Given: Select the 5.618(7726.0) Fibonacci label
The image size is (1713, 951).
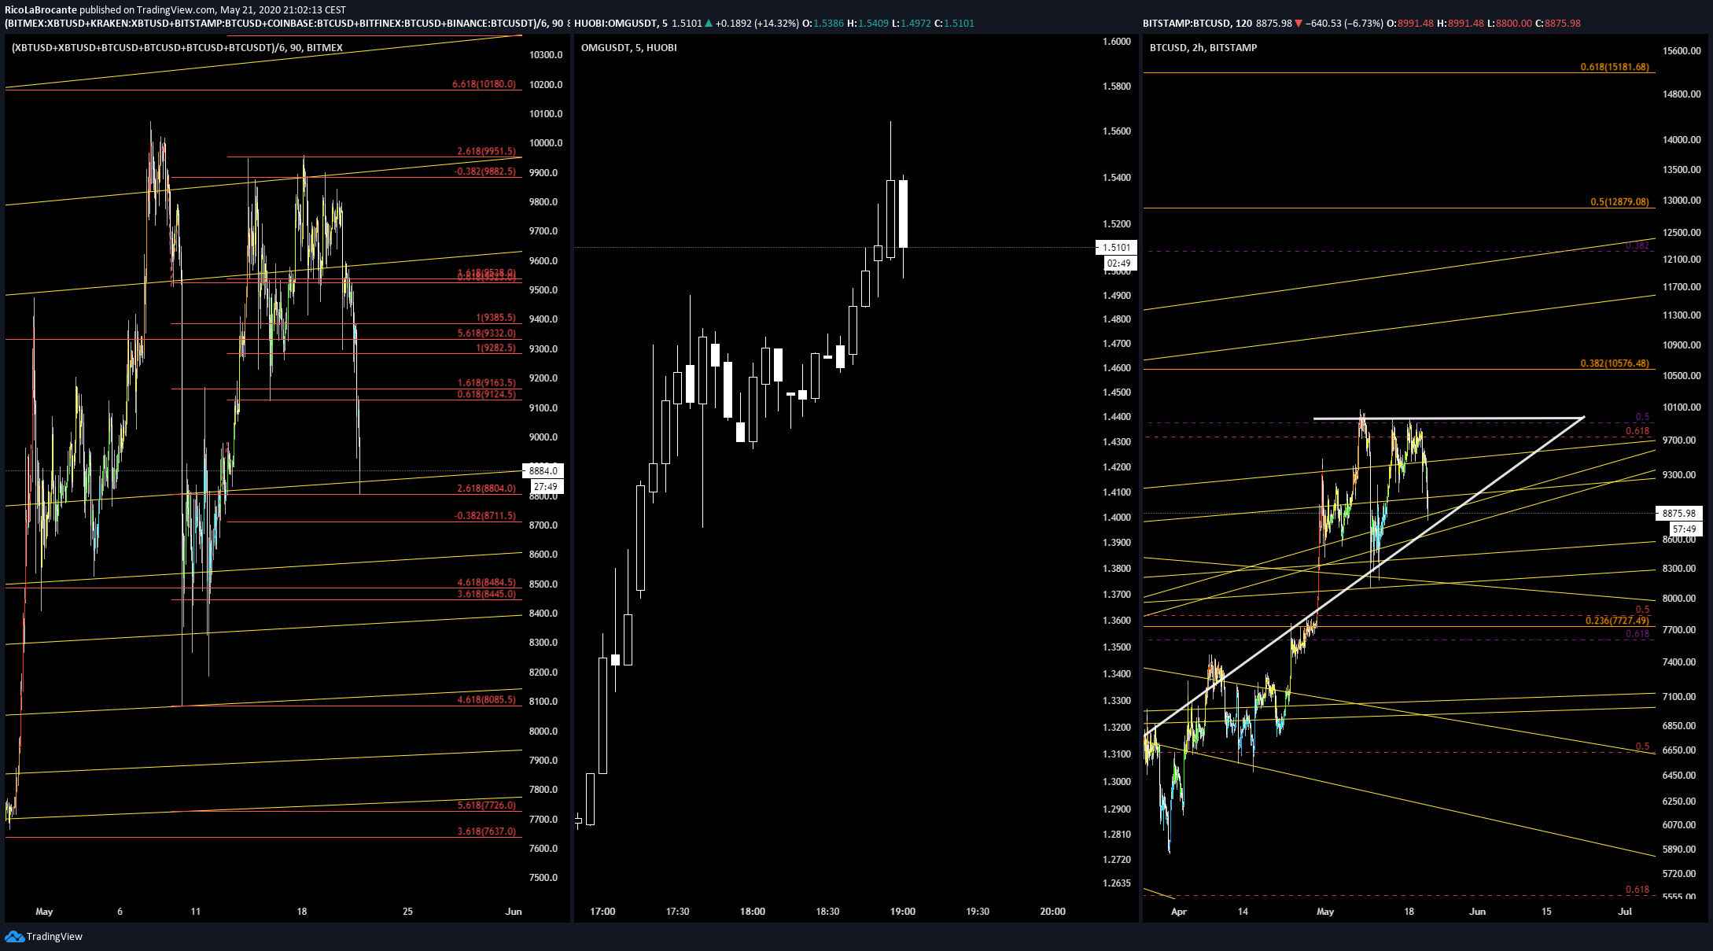Looking at the screenshot, I should 486,805.
